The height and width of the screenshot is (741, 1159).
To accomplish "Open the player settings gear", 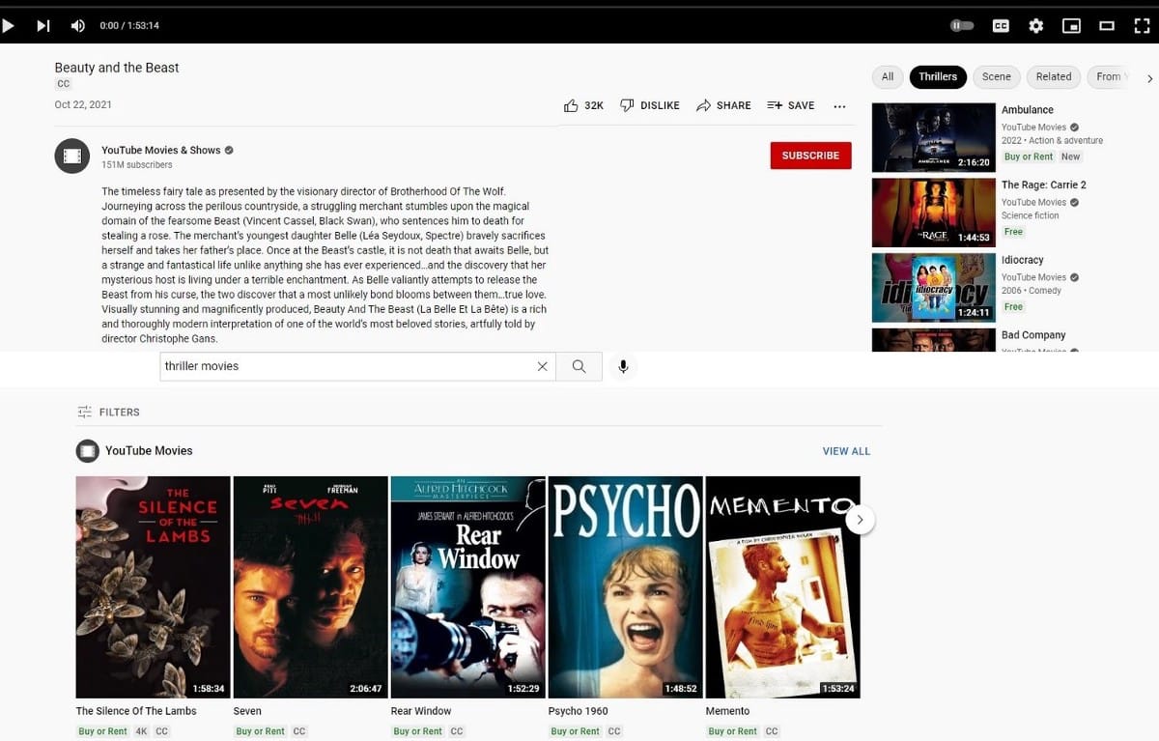I will 1035,25.
